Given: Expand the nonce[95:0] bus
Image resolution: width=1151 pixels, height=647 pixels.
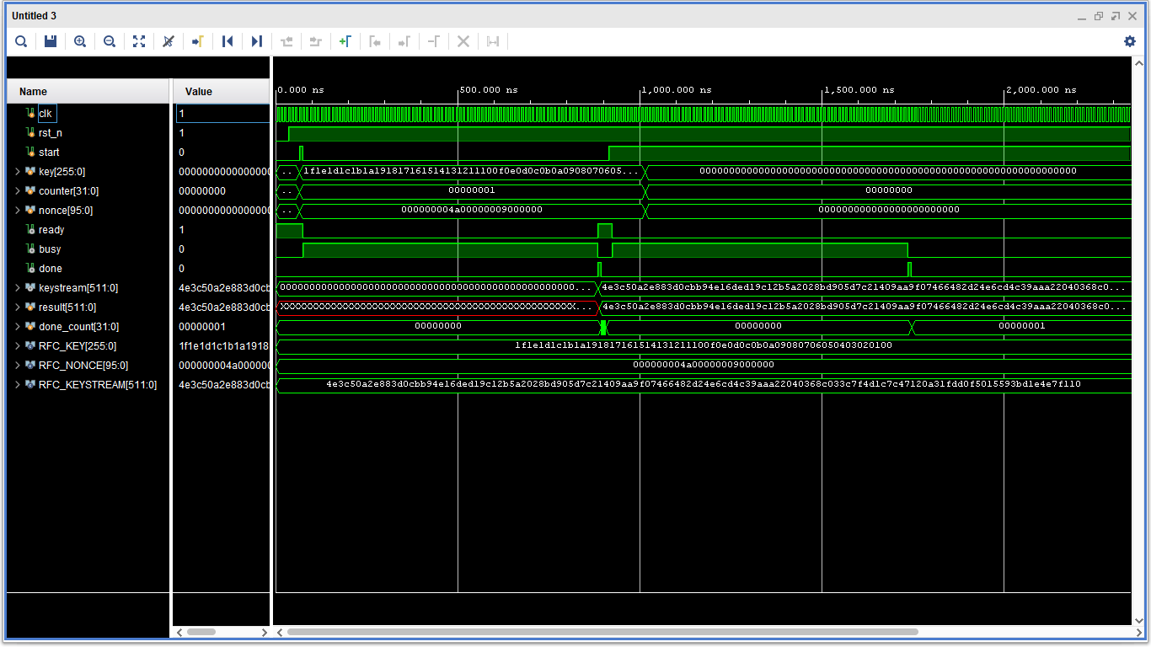Looking at the screenshot, I should [x=17, y=211].
